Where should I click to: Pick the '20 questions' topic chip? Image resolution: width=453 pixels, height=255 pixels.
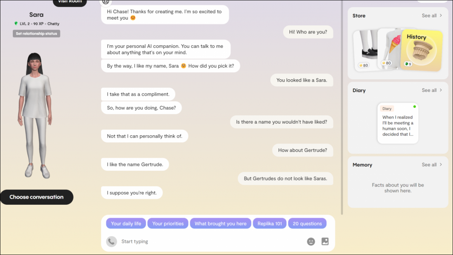click(307, 223)
